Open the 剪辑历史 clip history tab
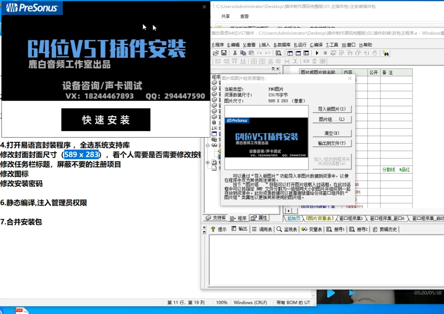This screenshot has width=444, height=314. pyautogui.click(x=385, y=229)
